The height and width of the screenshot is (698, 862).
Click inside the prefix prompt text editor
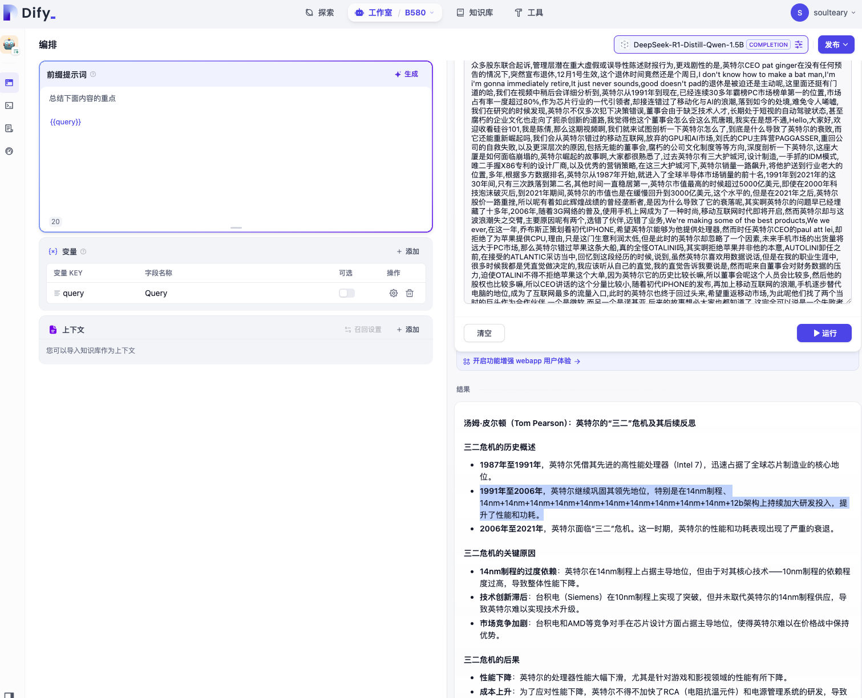point(236,154)
